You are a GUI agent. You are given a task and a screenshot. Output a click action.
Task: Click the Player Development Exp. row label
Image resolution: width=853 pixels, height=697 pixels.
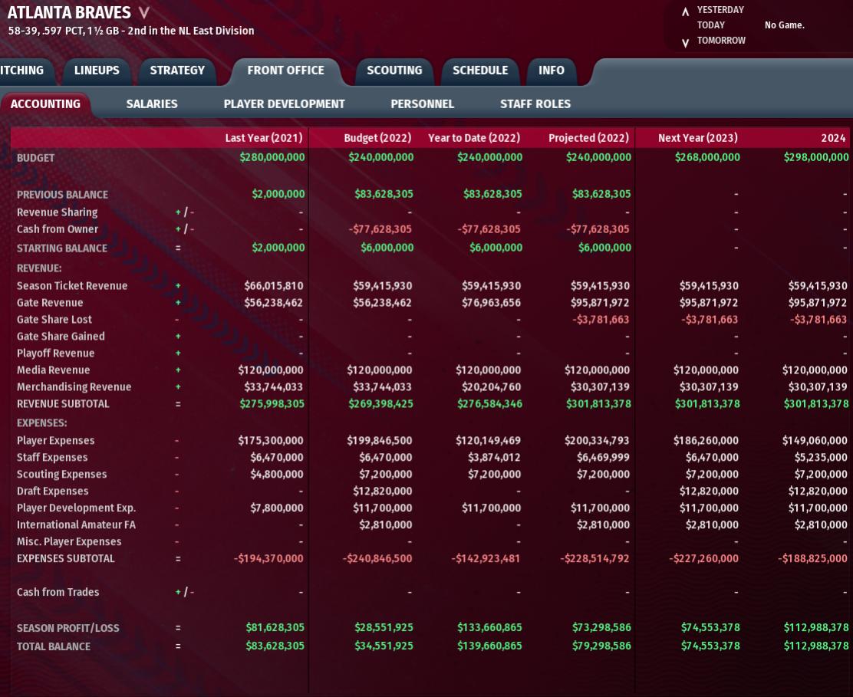[76, 508]
